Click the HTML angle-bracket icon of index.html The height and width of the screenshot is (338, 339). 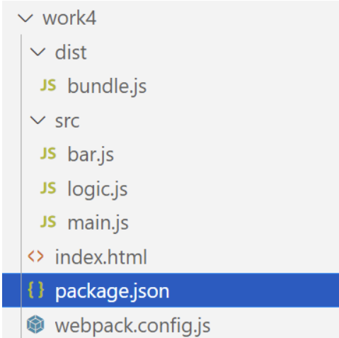point(35,257)
